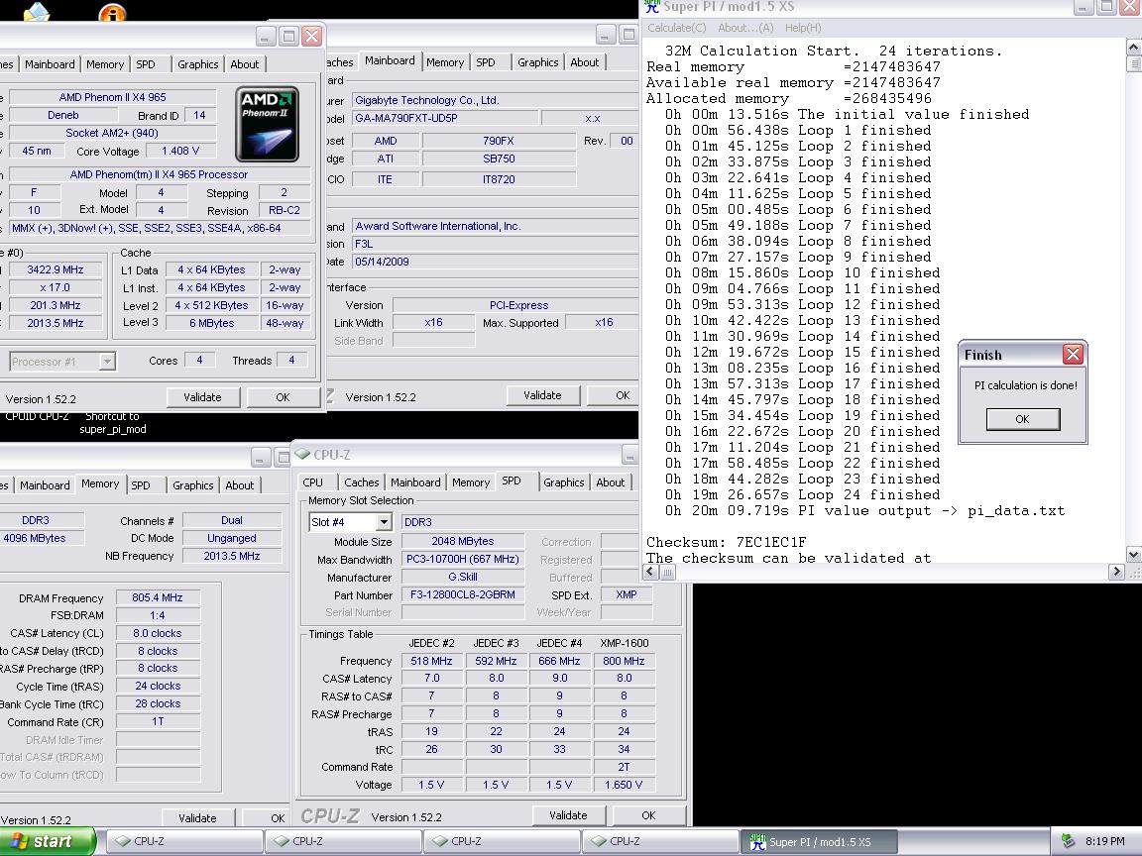Viewport: 1142px width, 856px height.
Task: Click the Super PI taskbar button
Action: pyautogui.click(x=819, y=841)
